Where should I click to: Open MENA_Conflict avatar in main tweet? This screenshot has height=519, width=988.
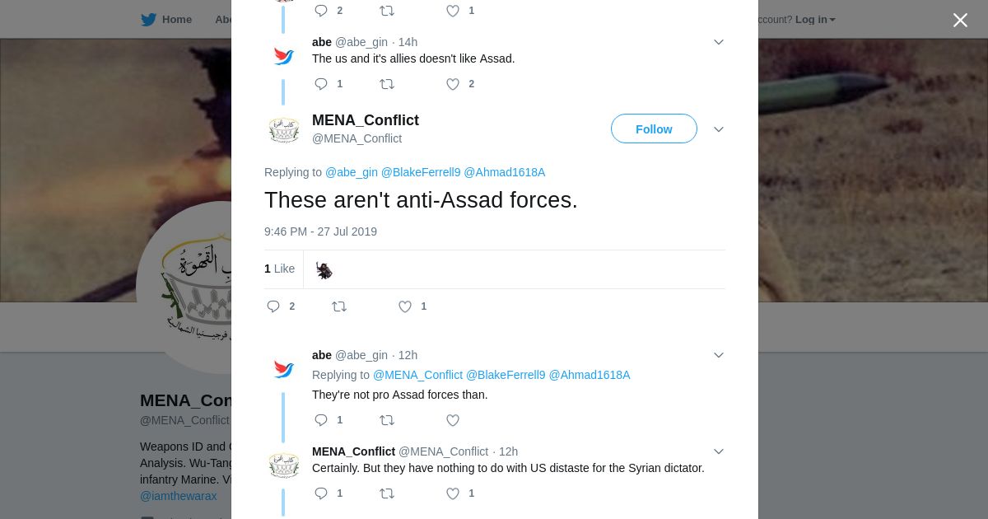pyautogui.click(x=284, y=129)
